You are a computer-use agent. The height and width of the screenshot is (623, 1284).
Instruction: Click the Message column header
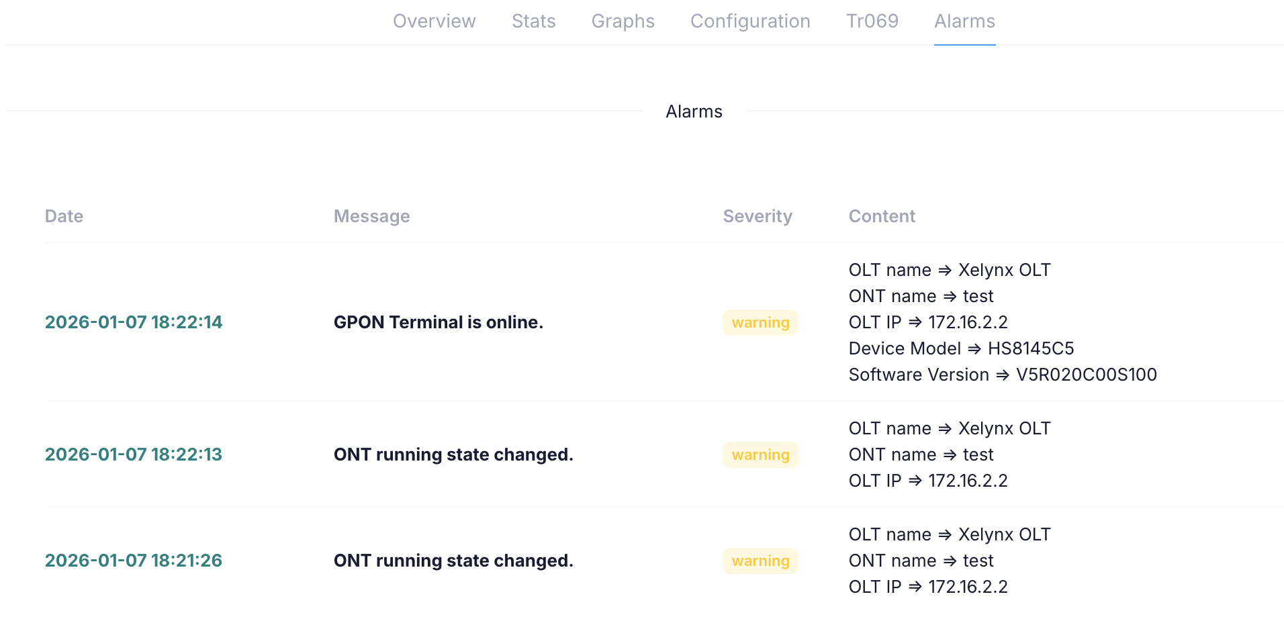pyautogui.click(x=371, y=216)
